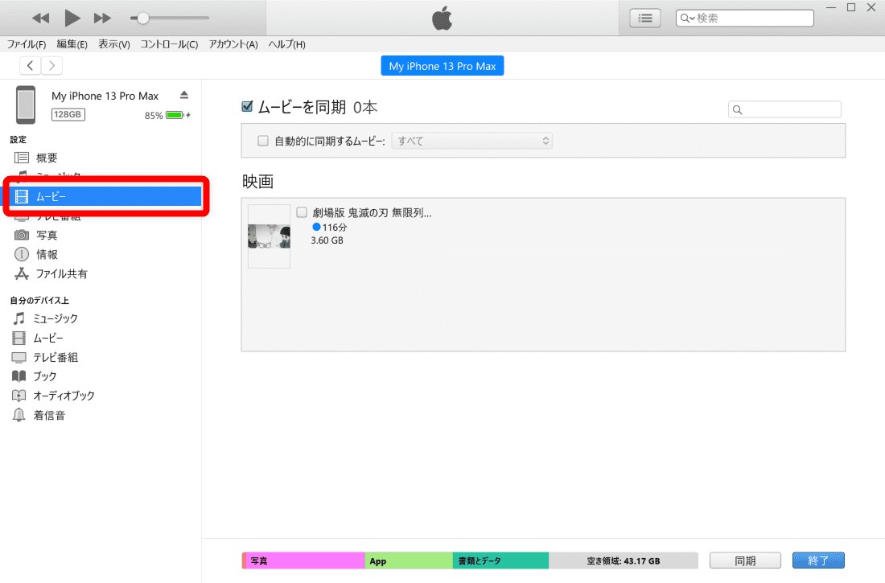Start playback with the play button
885x583 pixels.
pyautogui.click(x=72, y=18)
